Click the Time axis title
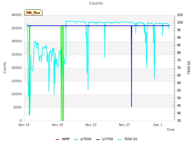This screenshot has height=145, width=193. [x=171, y=130]
